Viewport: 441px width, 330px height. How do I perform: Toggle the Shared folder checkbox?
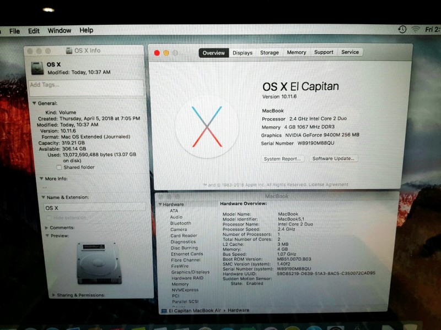point(59,168)
